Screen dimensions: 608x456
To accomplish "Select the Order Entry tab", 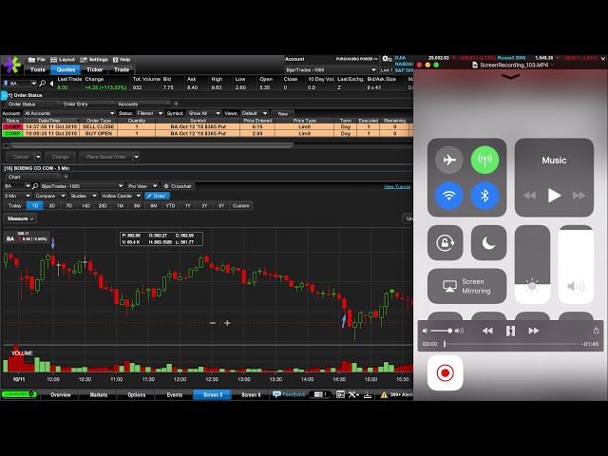I will tap(75, 104).
